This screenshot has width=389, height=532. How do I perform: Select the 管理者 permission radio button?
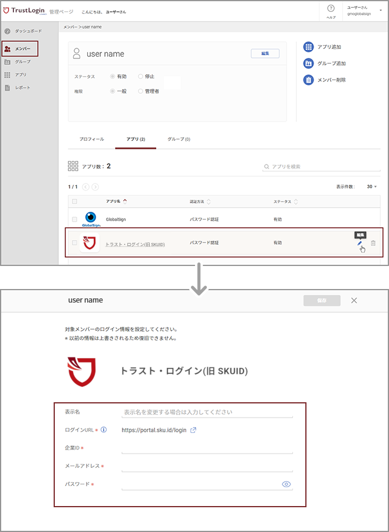pyautogui.click(x=140, y=91)
